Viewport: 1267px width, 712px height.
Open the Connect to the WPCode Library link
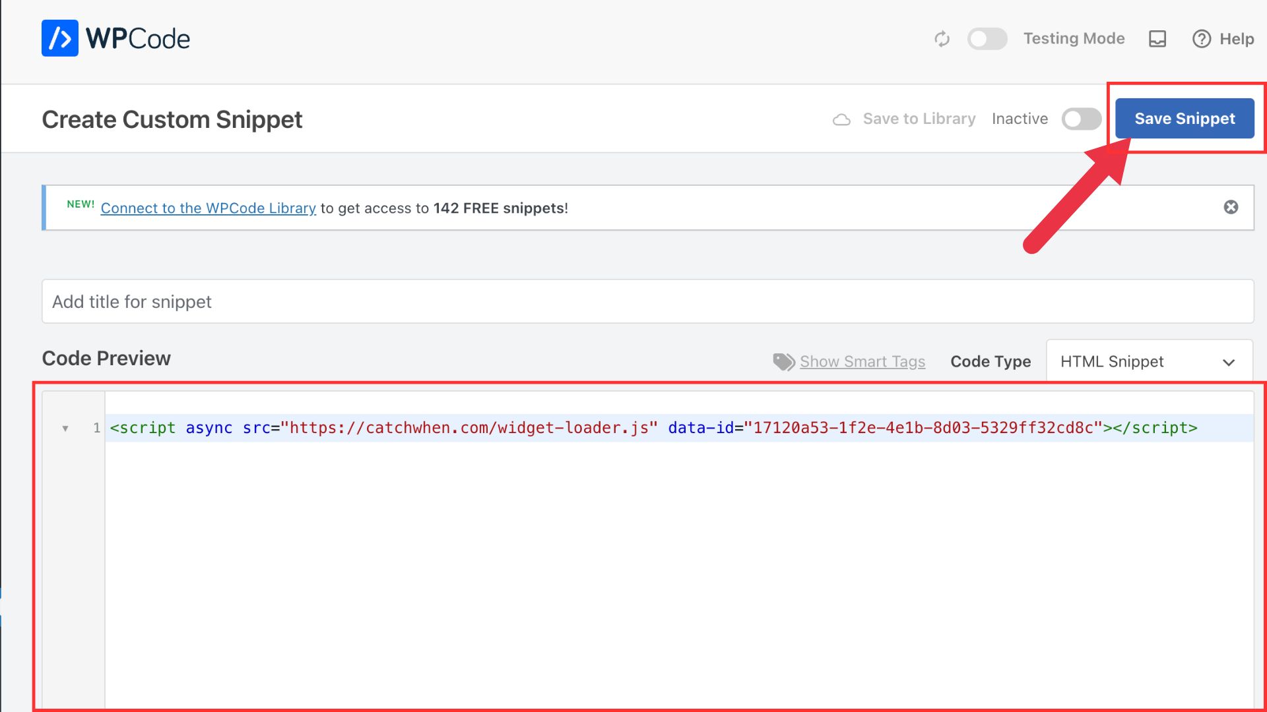coord(209,208)
